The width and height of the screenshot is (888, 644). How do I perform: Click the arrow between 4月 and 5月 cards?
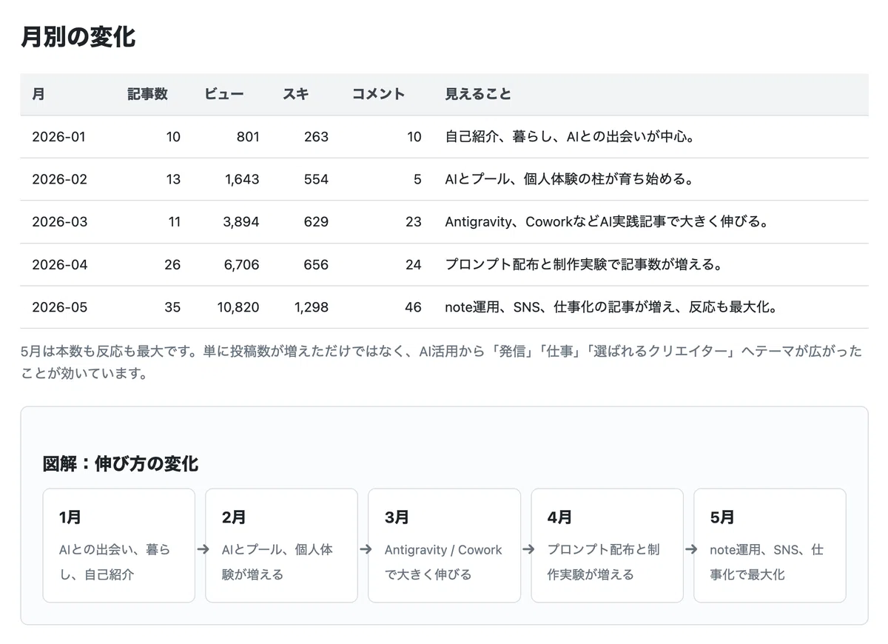tap(691, 549)
